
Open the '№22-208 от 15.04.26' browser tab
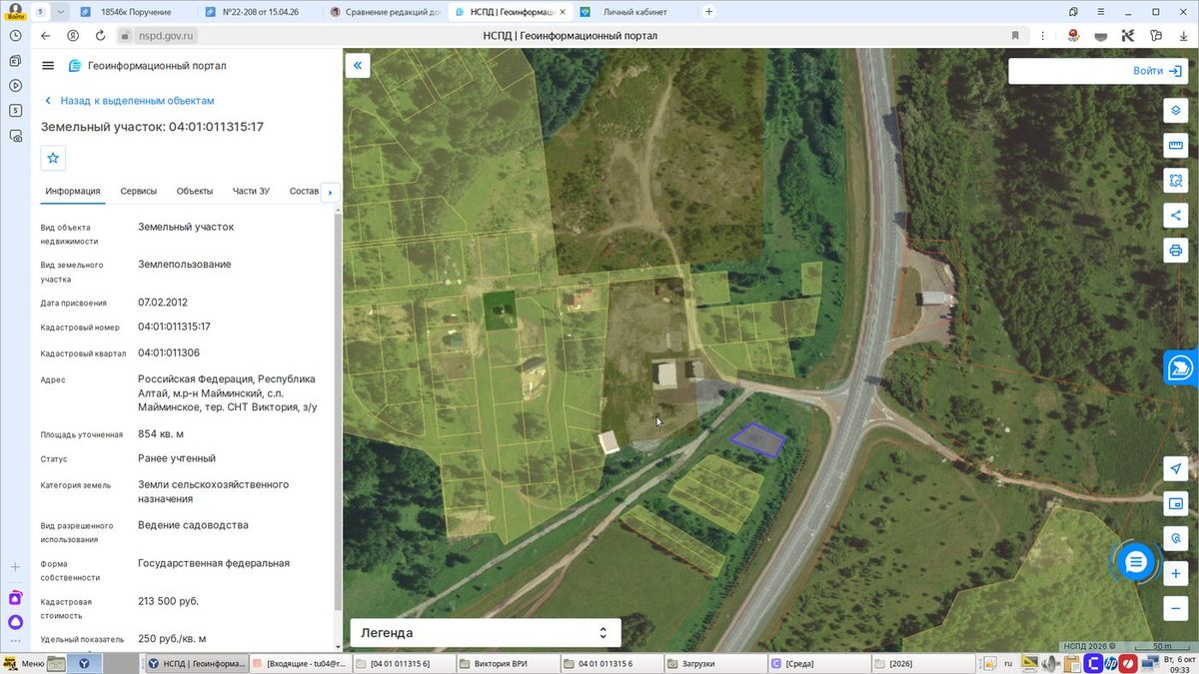click(262, 12)
